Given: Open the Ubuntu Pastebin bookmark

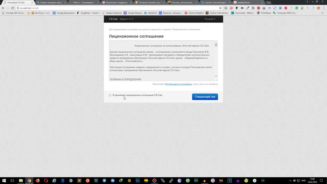Looking at the screenshot, I should (194, 13).
